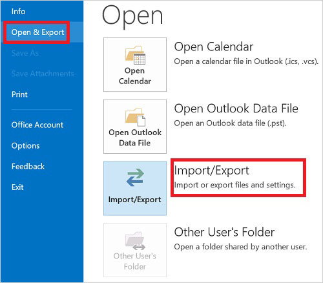Exit Outlook from sidebar
The width and height of the screenshot is (323, 283).
click(x=17, y=187)
